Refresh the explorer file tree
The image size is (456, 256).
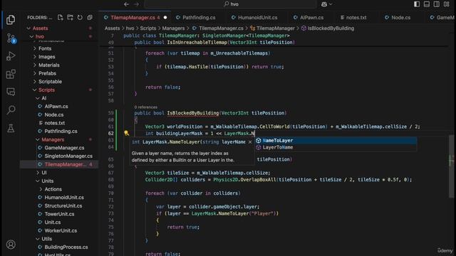[80, 18]
